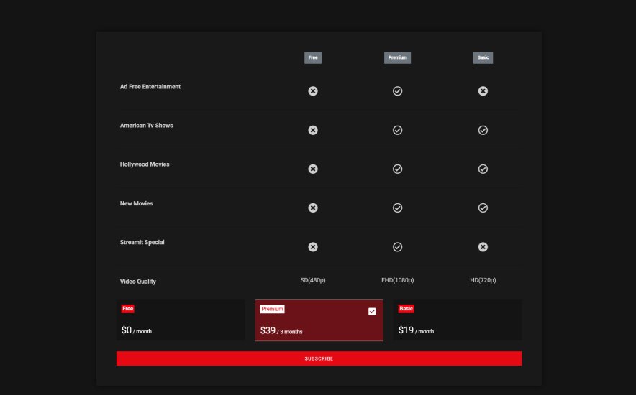The image size is (636, 395).
Task: Uncheck the Premium plan checkbox
Action: pos(372,311)
